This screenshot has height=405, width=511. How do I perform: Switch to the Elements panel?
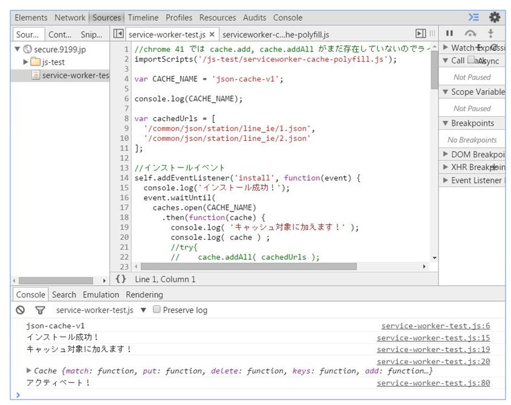pyautogui.click(x=31, y=18)
